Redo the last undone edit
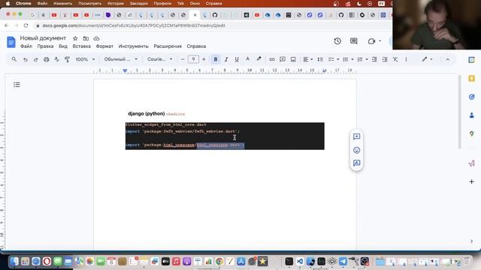Screen dimensions: 481x270 tap(35, 59)
